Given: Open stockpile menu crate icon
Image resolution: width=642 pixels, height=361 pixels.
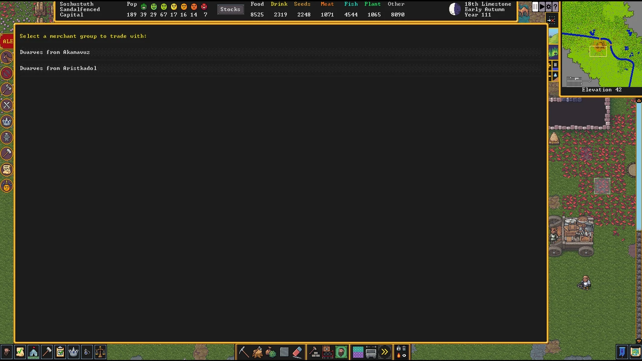Looking at the screenshot, I should tap(328, 352).
